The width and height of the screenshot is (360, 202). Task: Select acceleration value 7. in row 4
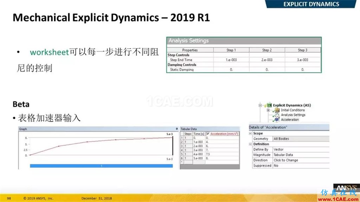222,150
